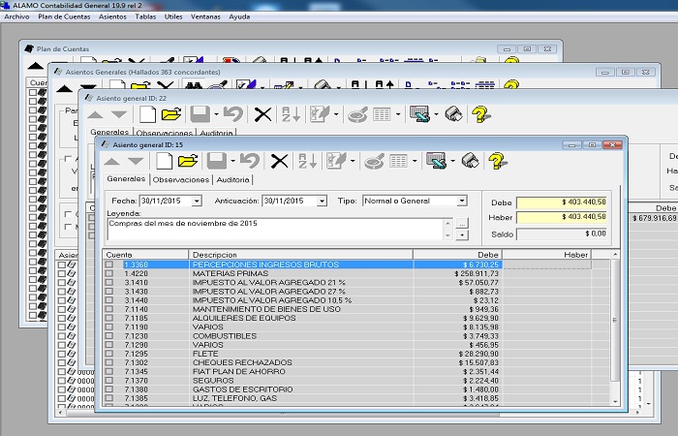This screenshot has width=678, height=436.
Task: Click the table scrollbar down arrow
Action: point(615,402)
